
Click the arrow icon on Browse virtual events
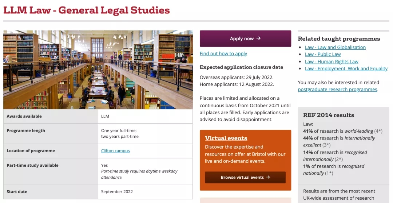268,177
